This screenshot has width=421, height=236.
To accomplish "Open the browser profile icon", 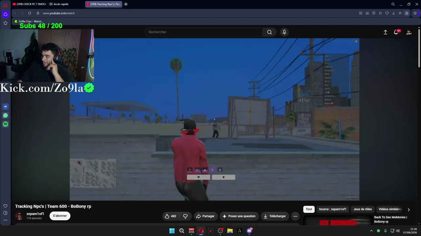I will click(407, 13).
